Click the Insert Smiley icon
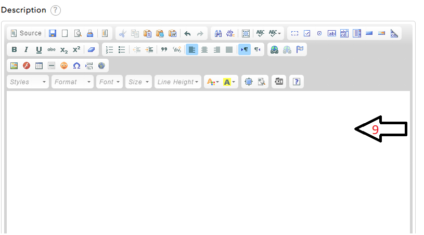The image size is (424, 235). tap(64, 66)
